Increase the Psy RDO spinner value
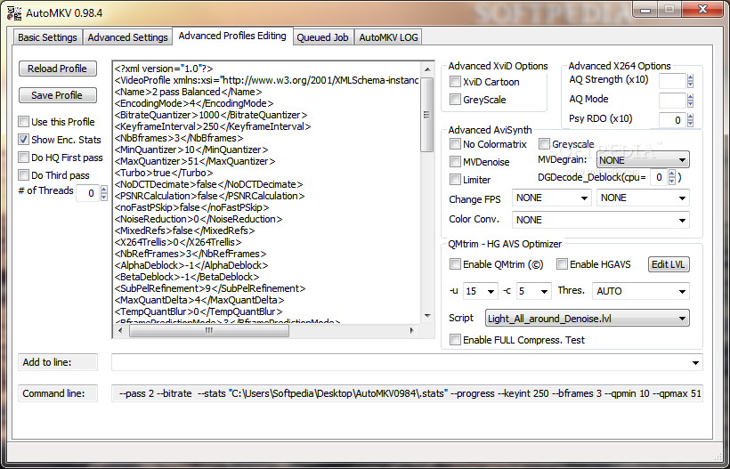Image resolution: width=730 pixels, height=469 pixels. tap(691, 117)
